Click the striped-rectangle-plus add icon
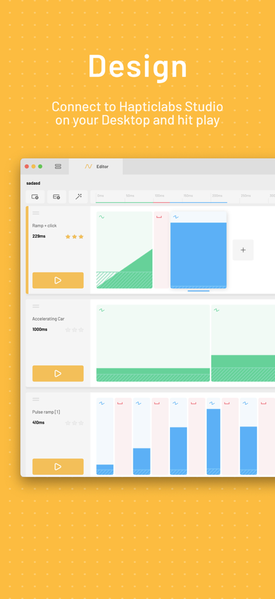 [x=57, y=197]
